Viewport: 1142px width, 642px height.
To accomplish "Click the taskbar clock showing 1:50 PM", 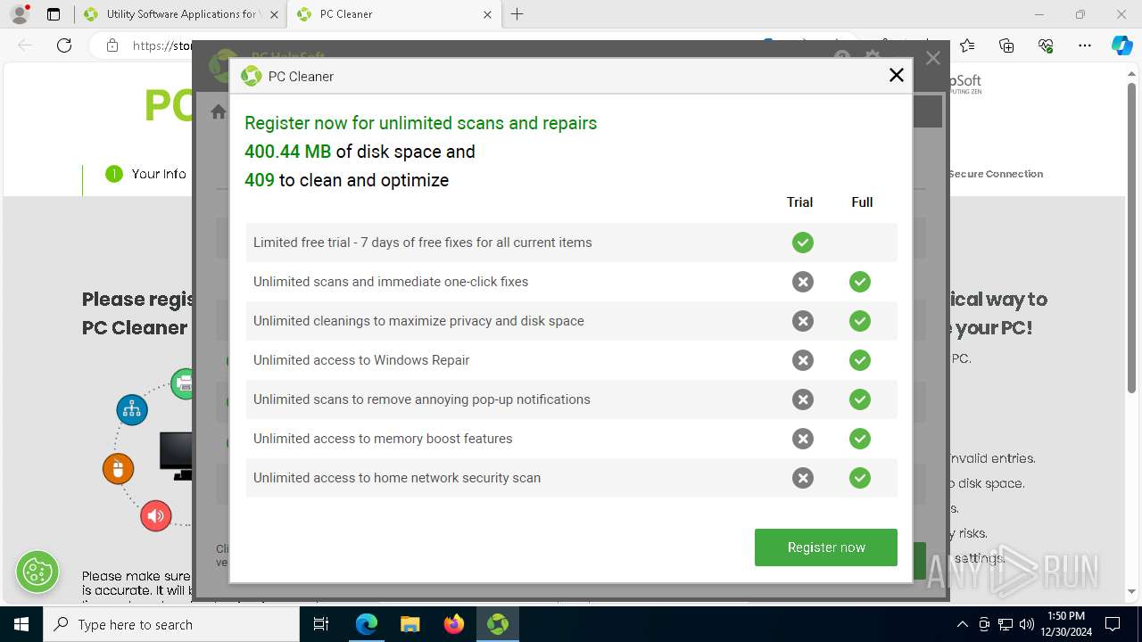I will [x=1065, y=624].
